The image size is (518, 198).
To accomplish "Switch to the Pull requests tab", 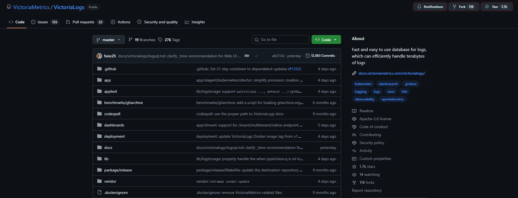I will [x=84, y=22].
